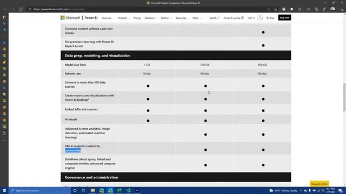Click the Try free link
This screenshot has width=346, height=194.
(270, 18)
